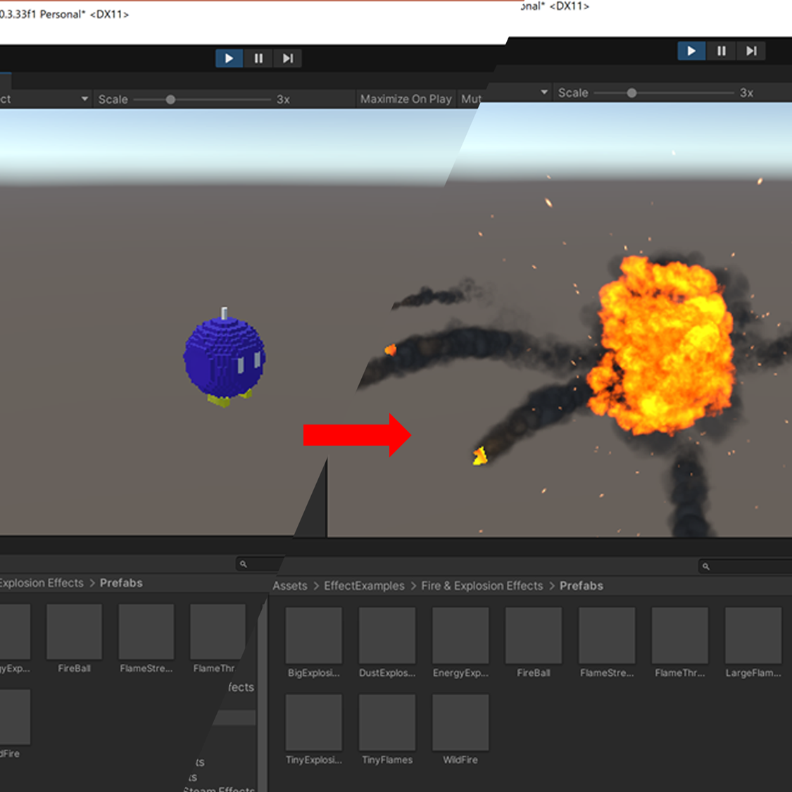Click the Scale slider handle in the right Game view

631,93
